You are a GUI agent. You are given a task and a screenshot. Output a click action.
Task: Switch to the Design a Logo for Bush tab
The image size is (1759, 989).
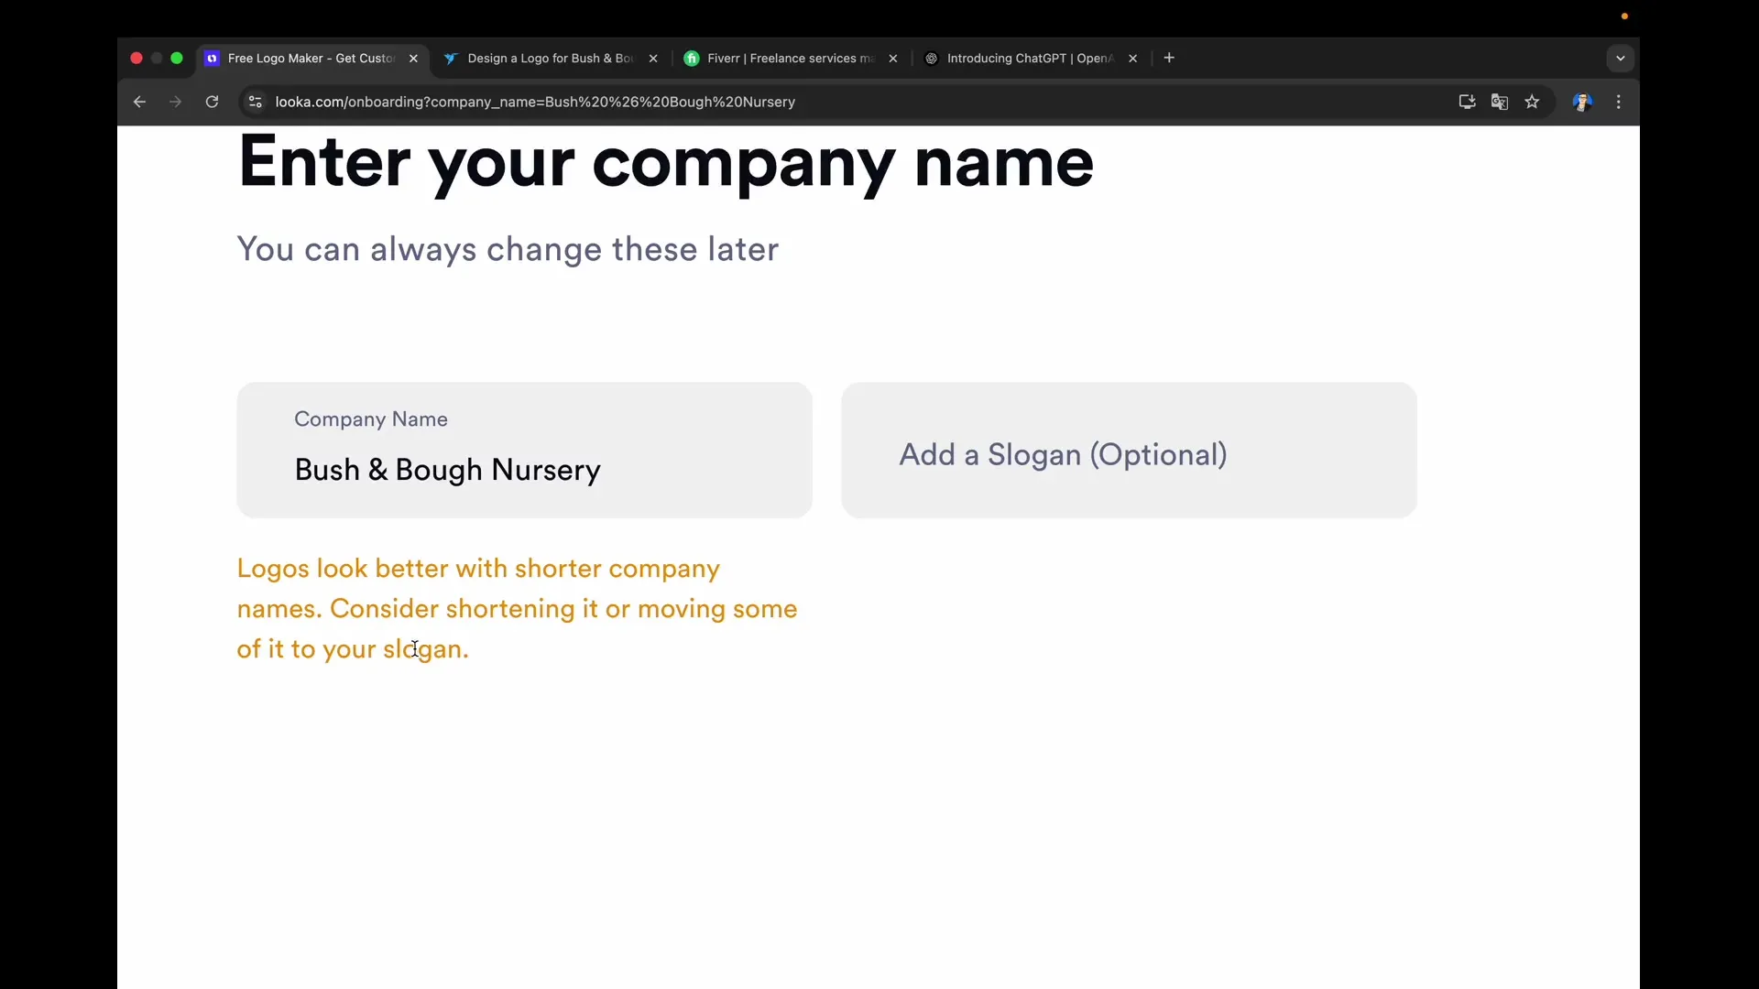(550, 59)
